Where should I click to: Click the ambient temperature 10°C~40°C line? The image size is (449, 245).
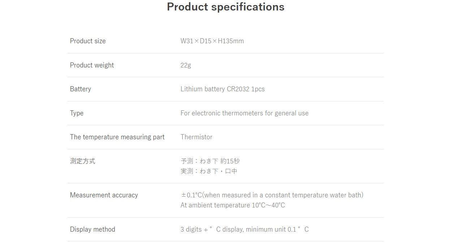click(x=233, y=205)
